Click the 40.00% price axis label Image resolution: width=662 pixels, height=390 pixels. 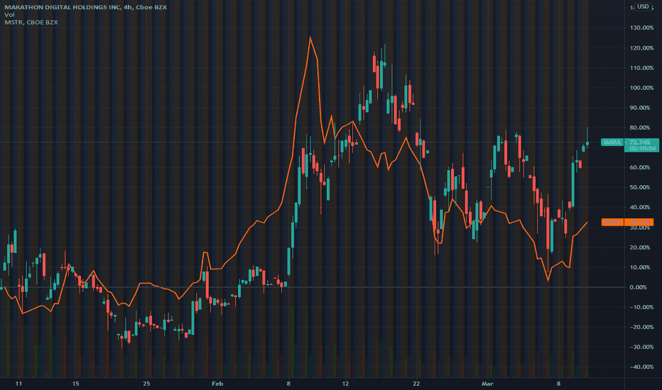[640, 208]
